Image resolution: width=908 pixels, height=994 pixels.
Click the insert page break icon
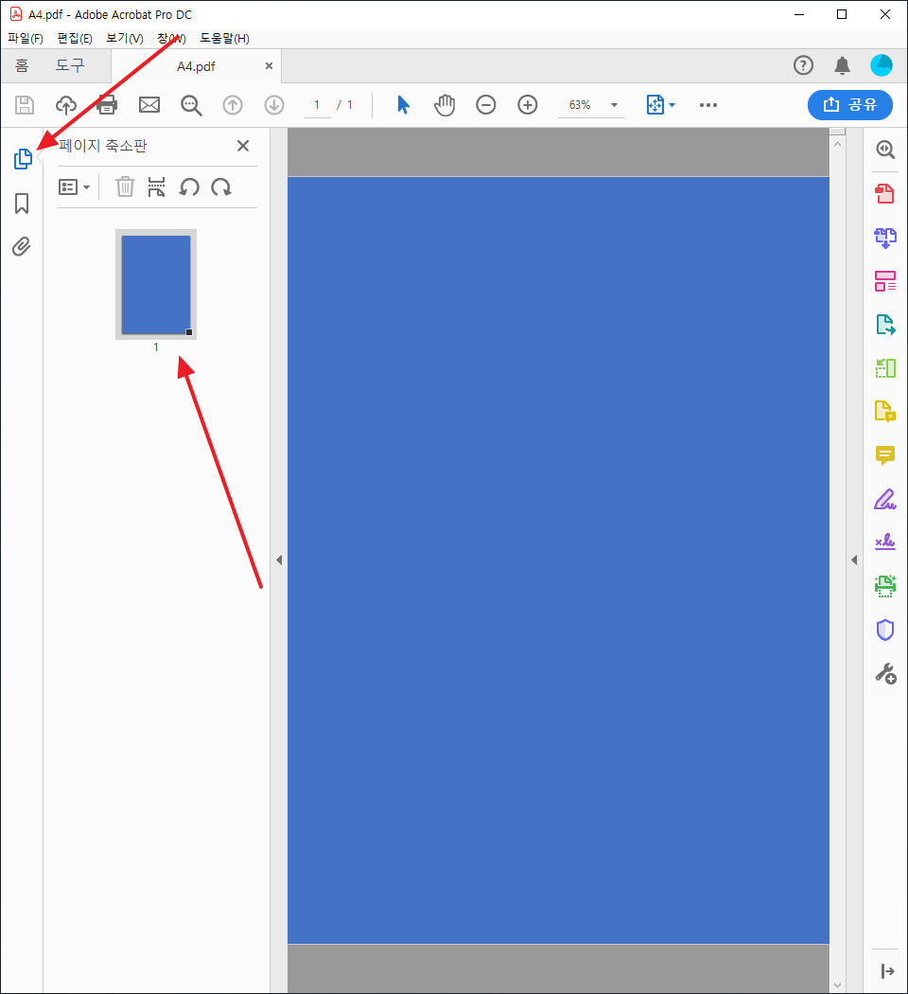156,187
